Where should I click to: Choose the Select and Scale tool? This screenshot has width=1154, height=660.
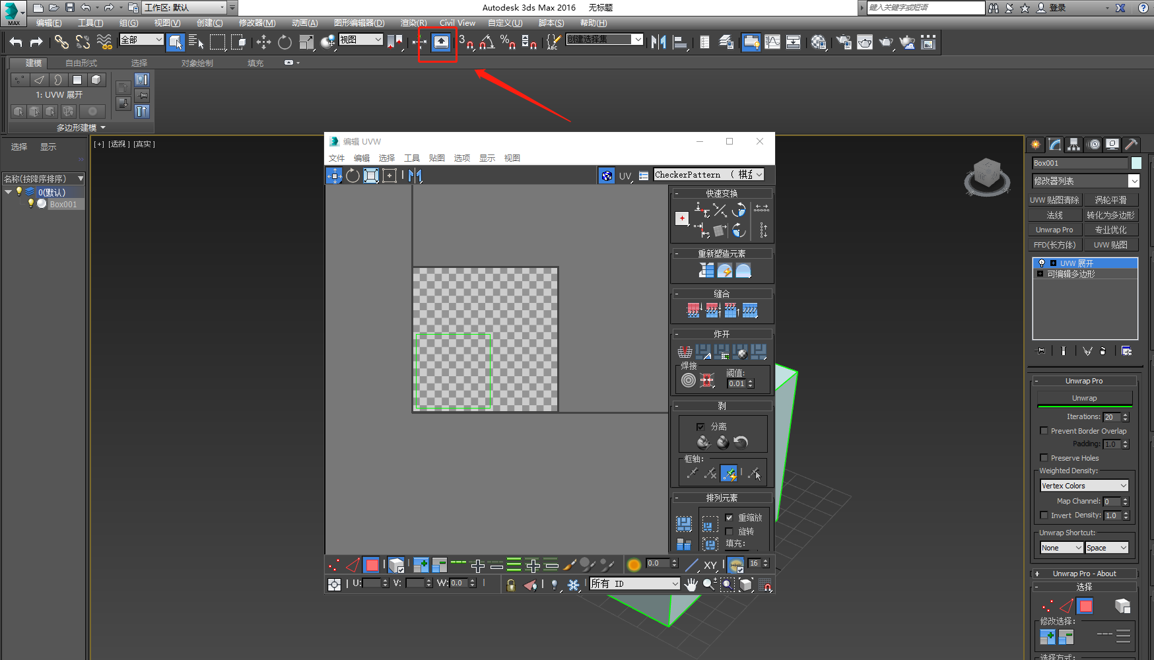pyautogui.click(x=306, y=42)
